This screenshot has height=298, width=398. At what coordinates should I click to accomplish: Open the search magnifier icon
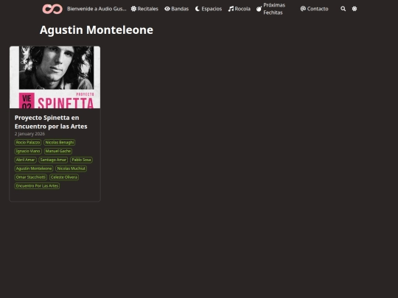[343, 9]
